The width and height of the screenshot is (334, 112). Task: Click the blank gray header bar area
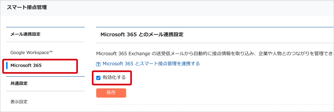[195, 8]
